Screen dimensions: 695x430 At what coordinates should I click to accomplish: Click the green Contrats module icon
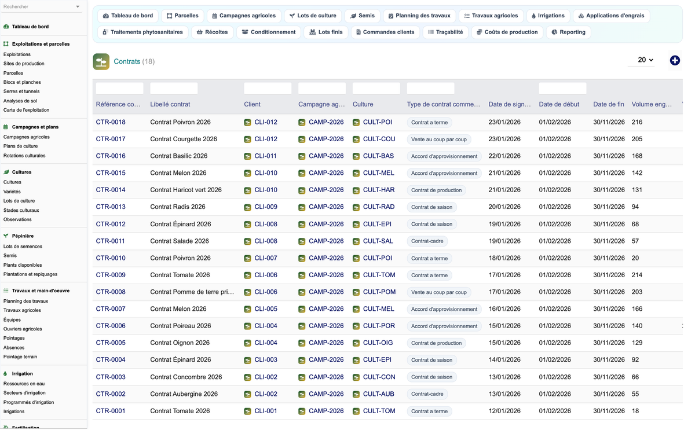tap(101, 61)
